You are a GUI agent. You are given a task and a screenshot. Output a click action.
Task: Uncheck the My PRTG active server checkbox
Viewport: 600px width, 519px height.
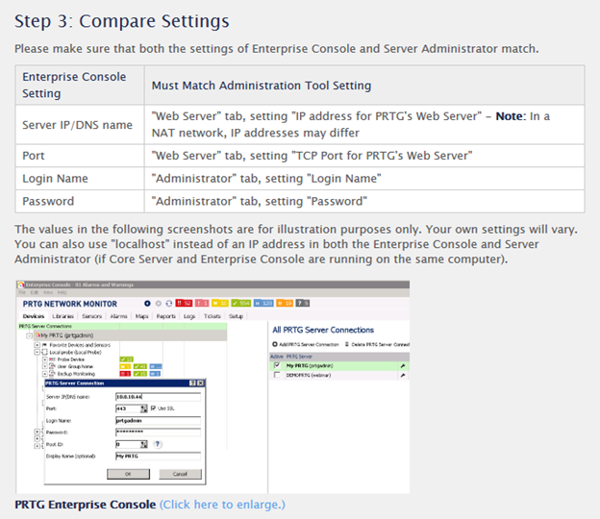pos(277,365)
